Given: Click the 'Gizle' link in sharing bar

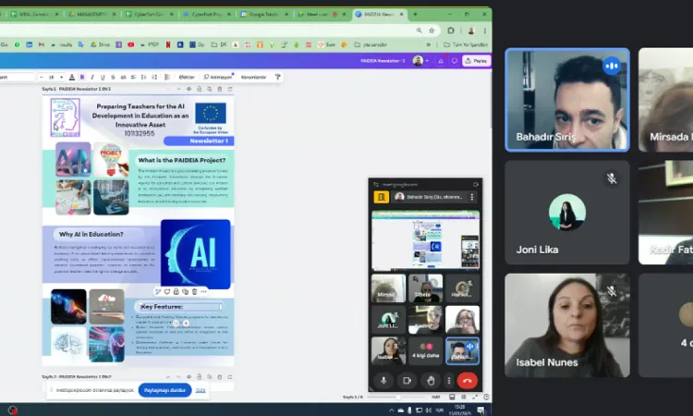Looking at the screenshot, I should point(201,390).
